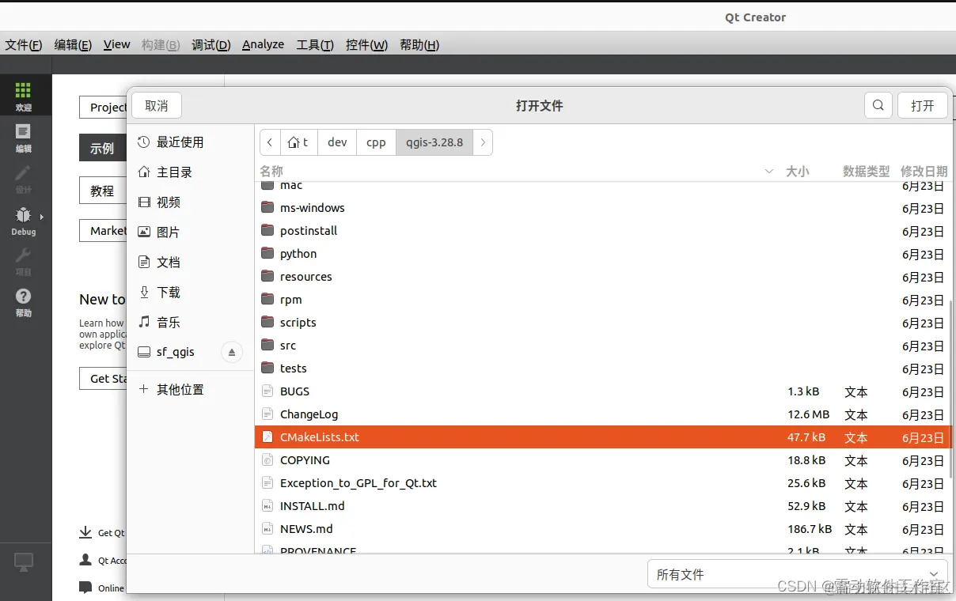The width and height of the screenshot is (956, 601).
Task: Sort by the Modified date (修改日期) column
Action: tap(924, 171)
